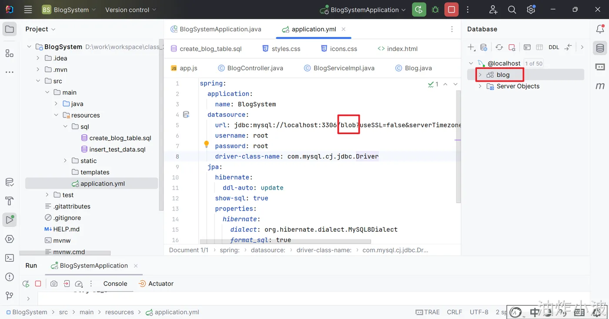The width and height of the screenshot is (609, 319).
Task: Expand Server Objects node
Action: (x=480, y=86)
